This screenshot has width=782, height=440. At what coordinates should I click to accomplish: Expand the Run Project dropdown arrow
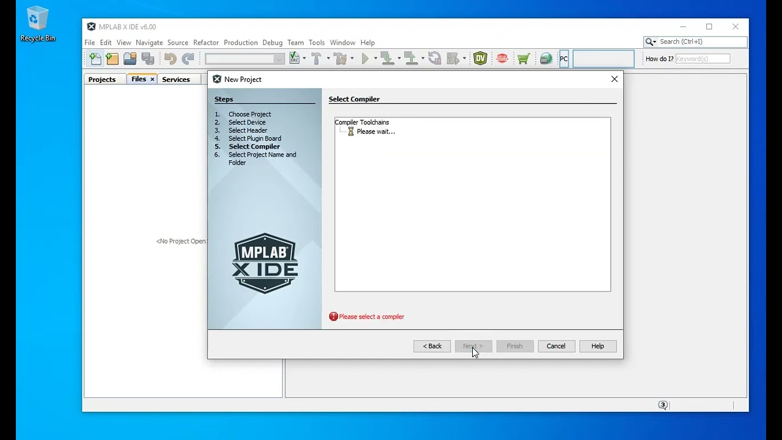coord(376,59)
